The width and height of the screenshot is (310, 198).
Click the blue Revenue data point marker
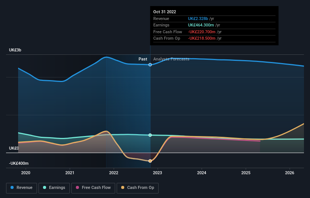(x=150, y=65)
